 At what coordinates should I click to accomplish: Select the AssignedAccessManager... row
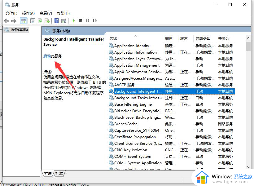click(x=172, y=78)
